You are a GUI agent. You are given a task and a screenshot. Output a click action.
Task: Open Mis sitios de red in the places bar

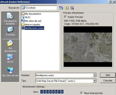[x=10, y=72]
